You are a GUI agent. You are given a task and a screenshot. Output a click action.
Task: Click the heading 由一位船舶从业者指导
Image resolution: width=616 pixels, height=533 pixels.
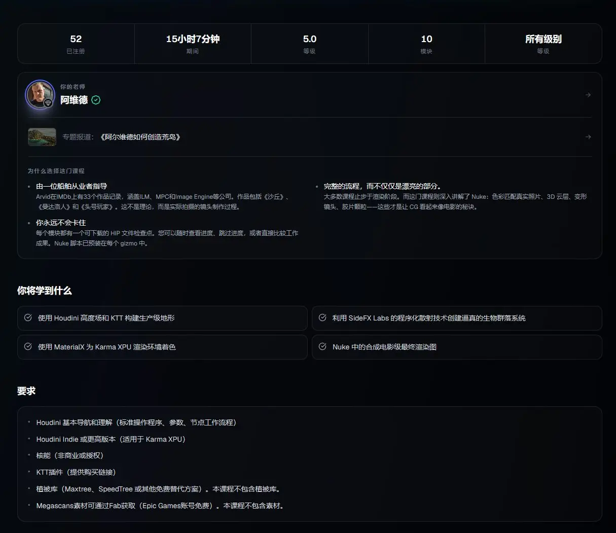71,186
